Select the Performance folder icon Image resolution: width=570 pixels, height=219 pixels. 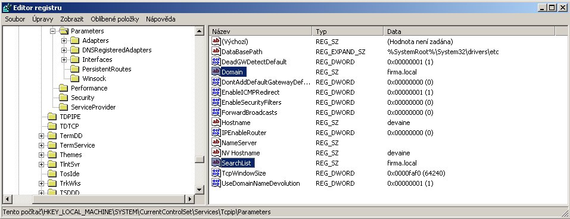64,88
